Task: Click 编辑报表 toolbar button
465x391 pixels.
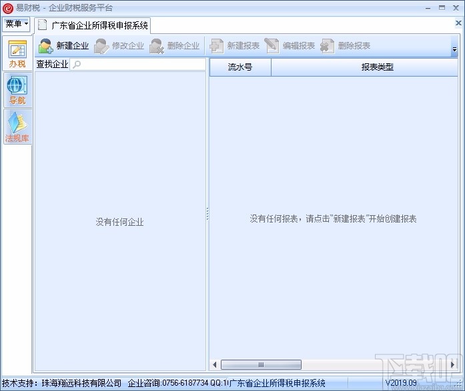Action: click(x=290, y=46)
